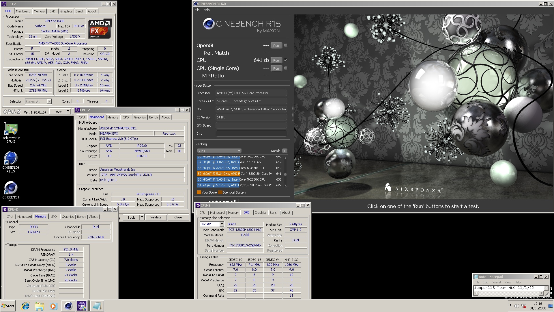
Task: Click DRAM Frequency value 931.0 MHz
Action: pos(71,249)
